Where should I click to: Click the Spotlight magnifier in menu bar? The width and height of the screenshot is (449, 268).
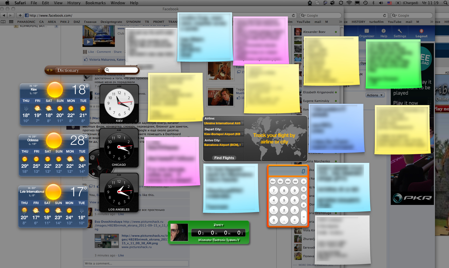445,3
